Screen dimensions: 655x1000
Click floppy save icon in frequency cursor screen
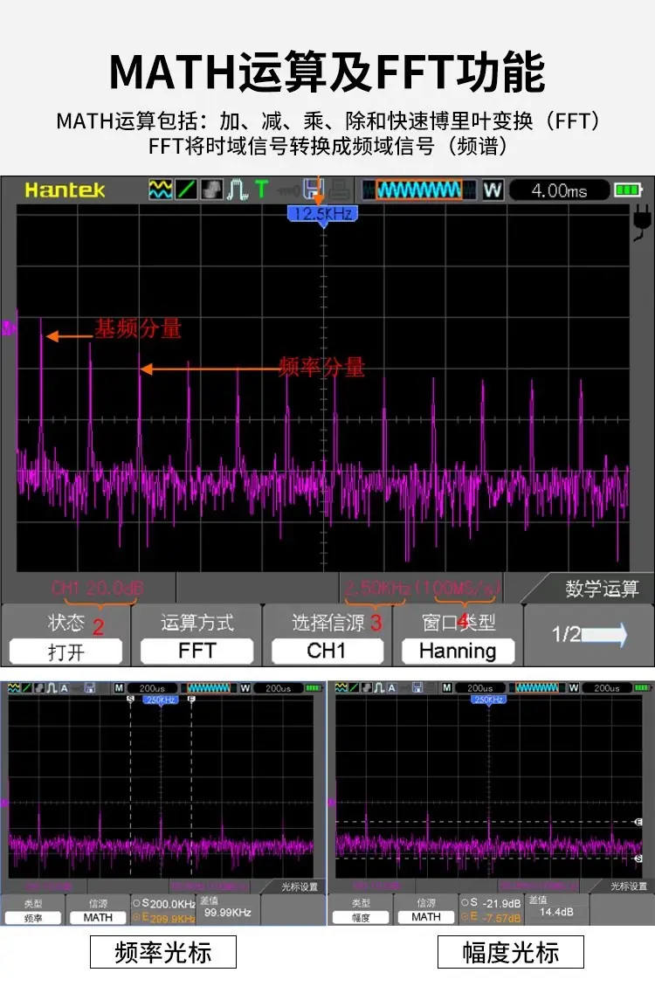[x=89, y=688]
